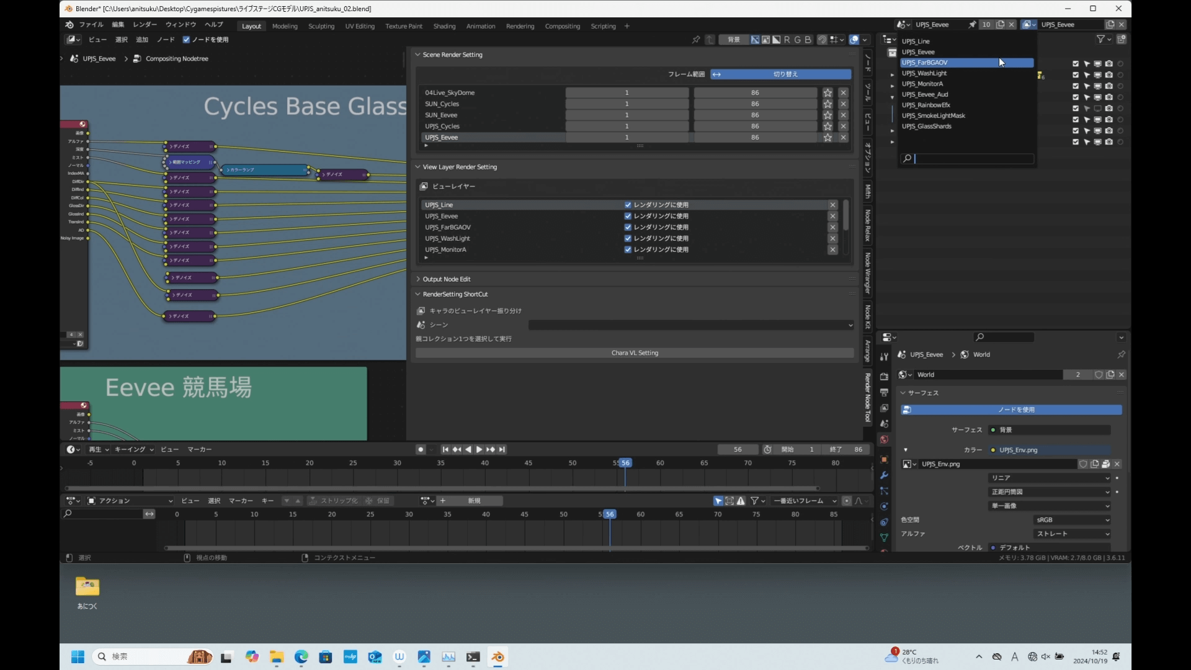Toggle the 'ノードを使用' button in World surface
This screenshot has width=1191, height=670.
(x=1011, y=410)
